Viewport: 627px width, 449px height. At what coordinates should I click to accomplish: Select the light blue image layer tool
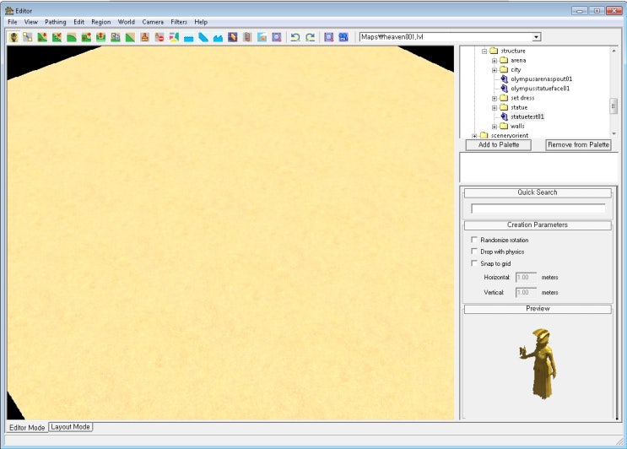262,37
